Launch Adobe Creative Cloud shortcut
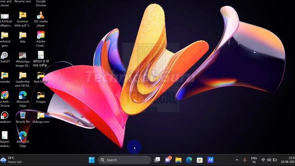This screenshot has height=166, width=295. (41, 39)
